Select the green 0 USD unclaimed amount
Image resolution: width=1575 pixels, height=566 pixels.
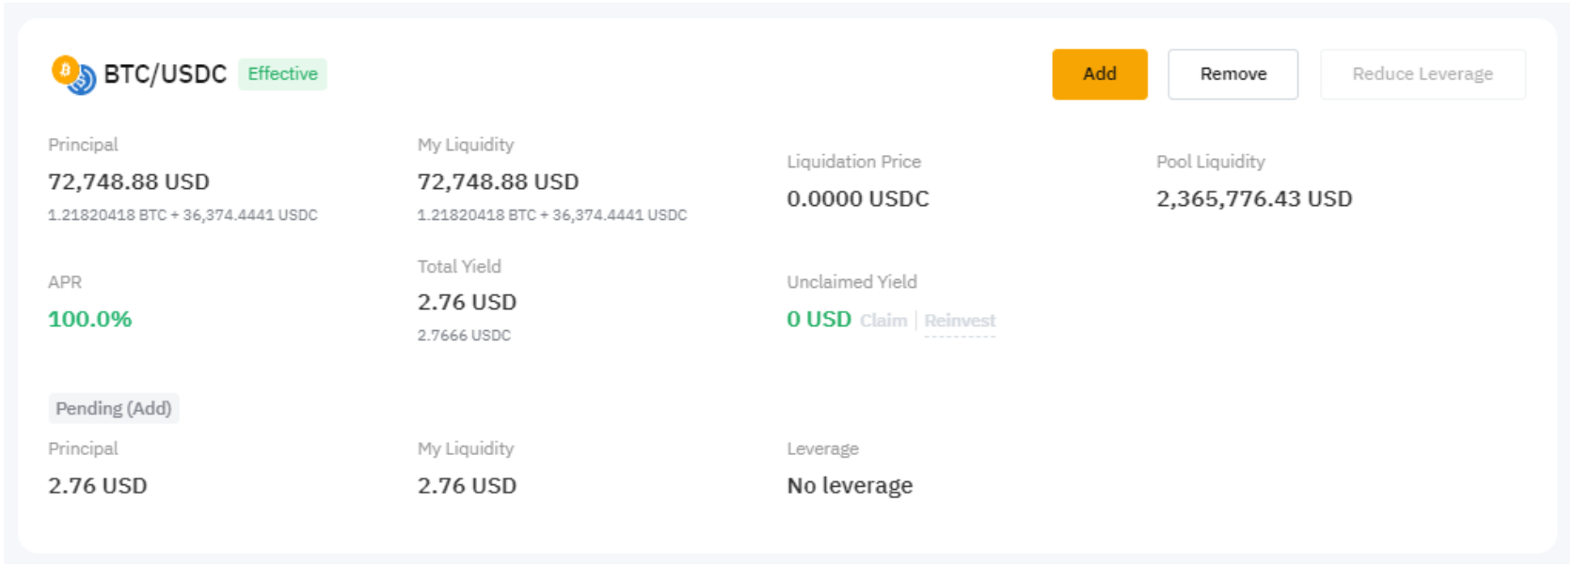click(x=819, y=320)
